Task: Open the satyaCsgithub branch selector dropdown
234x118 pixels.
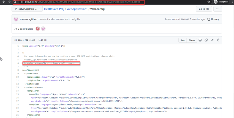Action: click(x=27, y=9)
